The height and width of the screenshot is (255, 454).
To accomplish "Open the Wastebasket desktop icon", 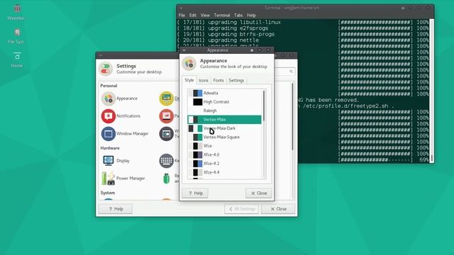I will [x=17, y=8].
